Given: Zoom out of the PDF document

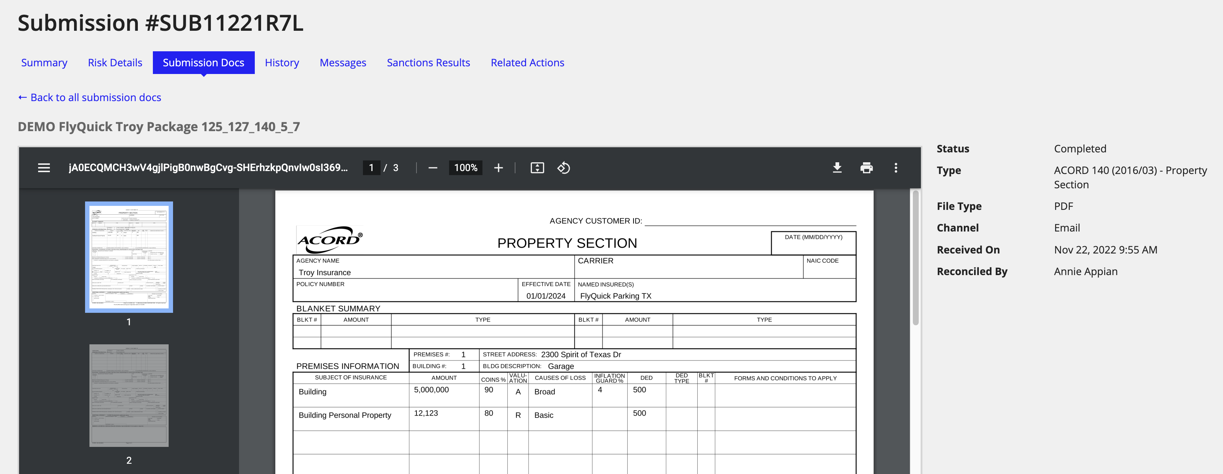Looking at the screenshot, I should coord(433,167).
